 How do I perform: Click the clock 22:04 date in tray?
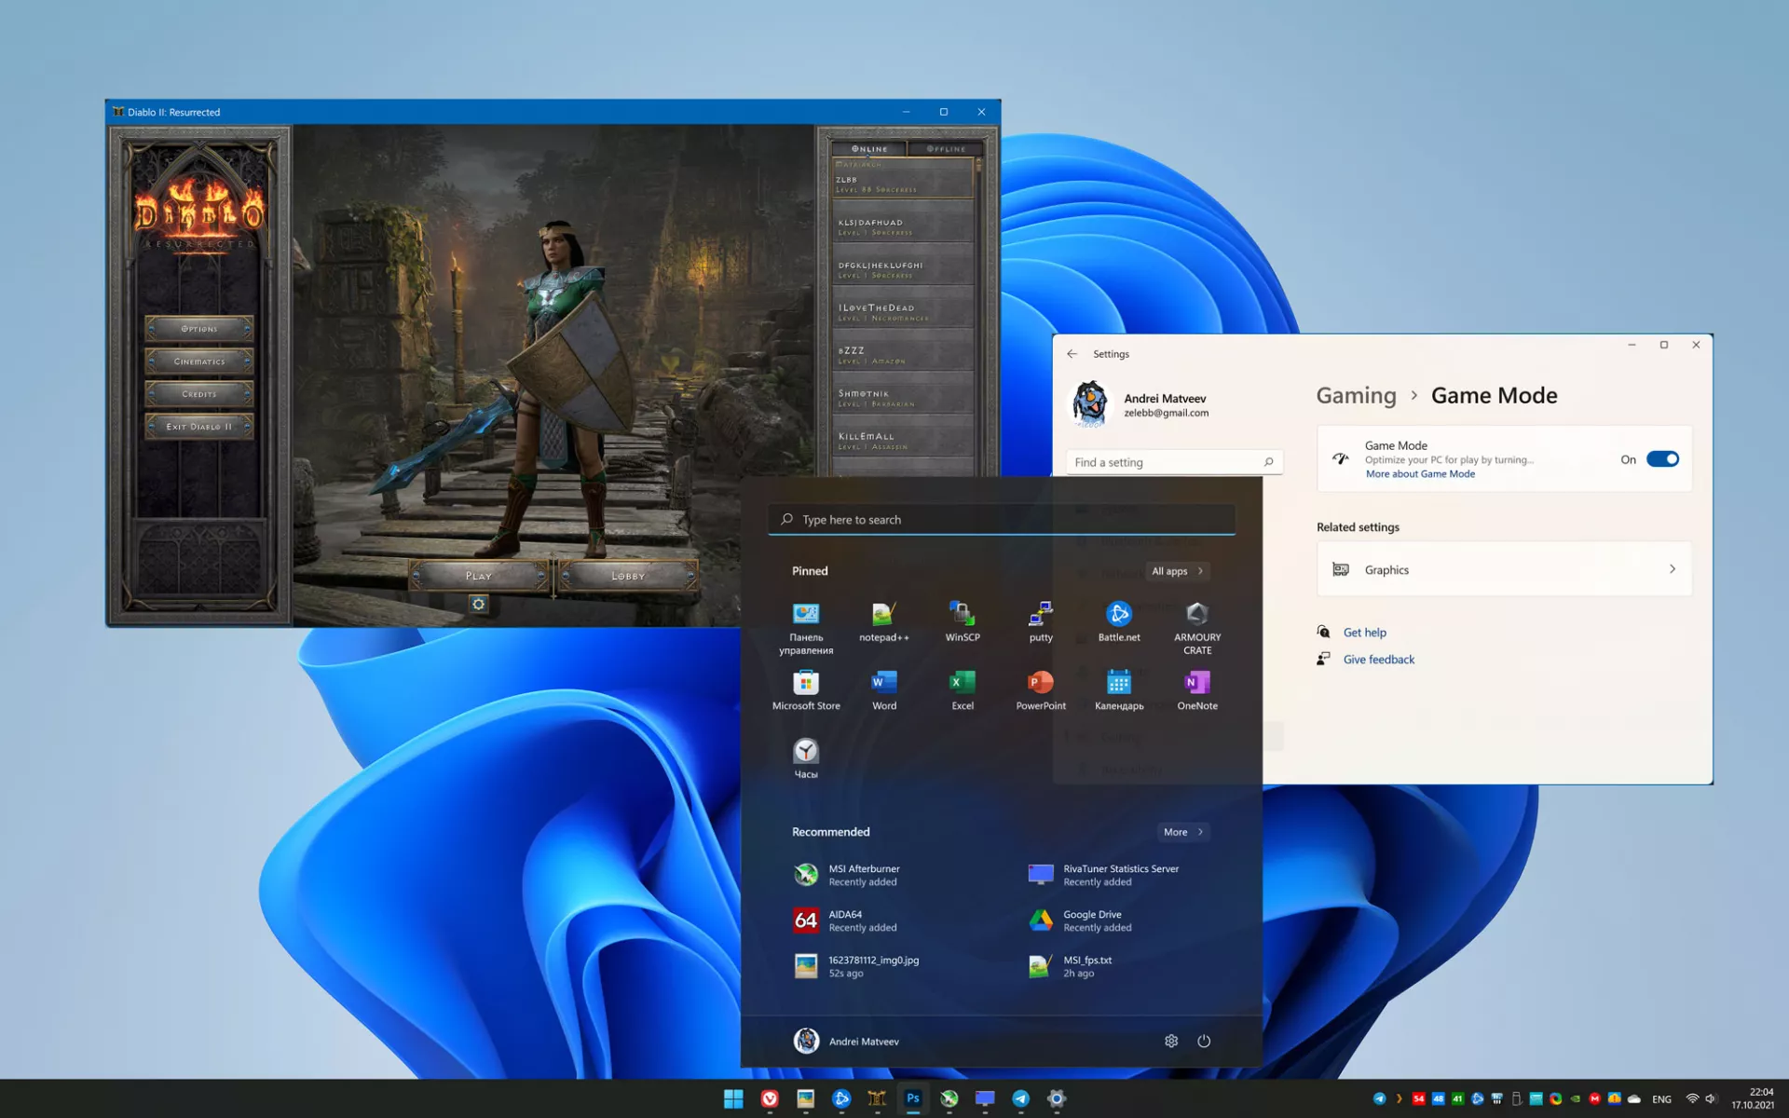point(1753,1098)
